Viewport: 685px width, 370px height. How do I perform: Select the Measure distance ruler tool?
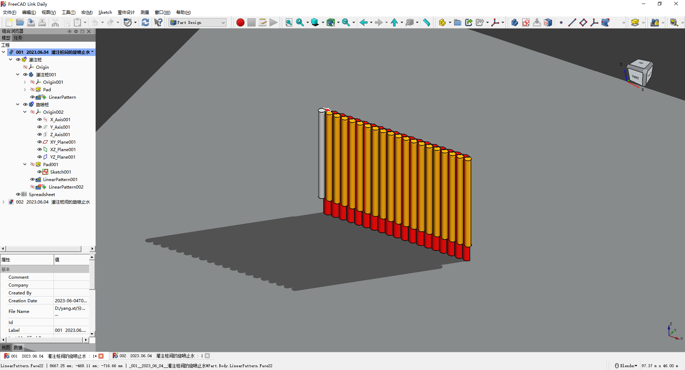[426, 22]
